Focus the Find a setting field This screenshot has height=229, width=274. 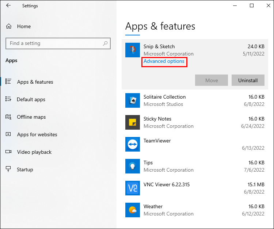[x=58, y=43]
